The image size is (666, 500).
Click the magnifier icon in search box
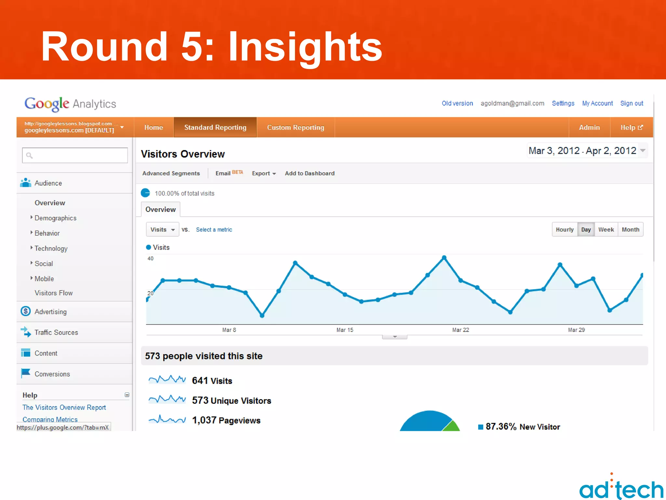tap(30, 156)
